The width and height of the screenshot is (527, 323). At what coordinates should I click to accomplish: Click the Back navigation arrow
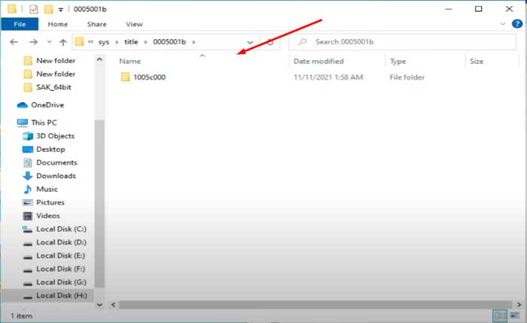point(13,42)
